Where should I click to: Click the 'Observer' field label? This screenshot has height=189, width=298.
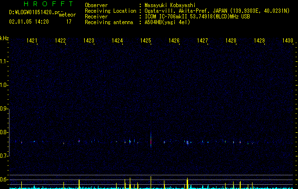96,5
